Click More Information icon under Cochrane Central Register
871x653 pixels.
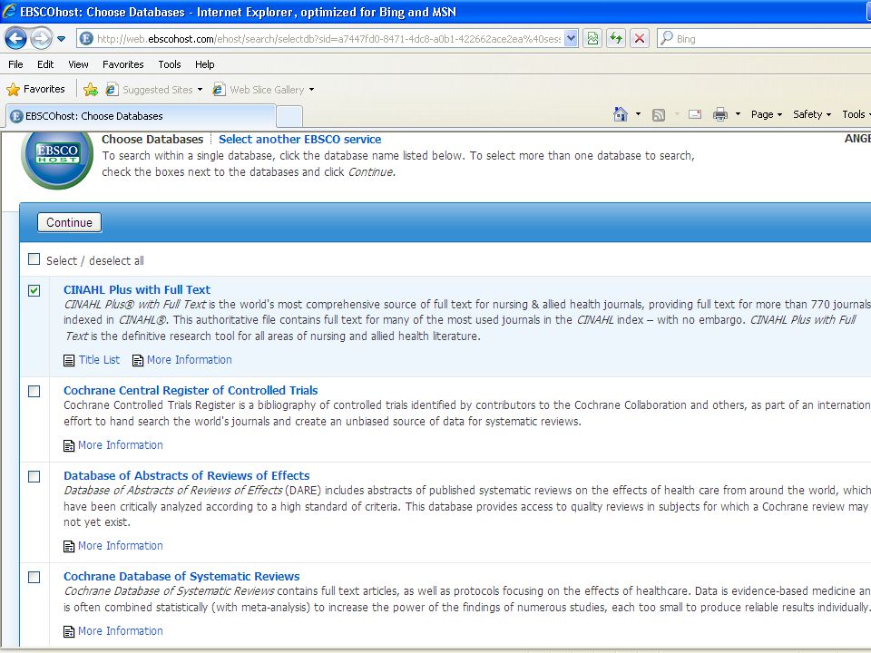(x=69, y=446)
